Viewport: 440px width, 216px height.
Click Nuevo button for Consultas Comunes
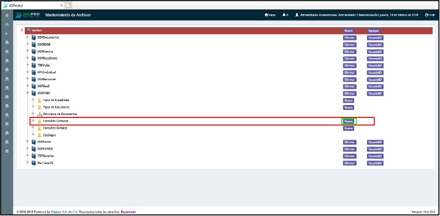coord(349,121)
